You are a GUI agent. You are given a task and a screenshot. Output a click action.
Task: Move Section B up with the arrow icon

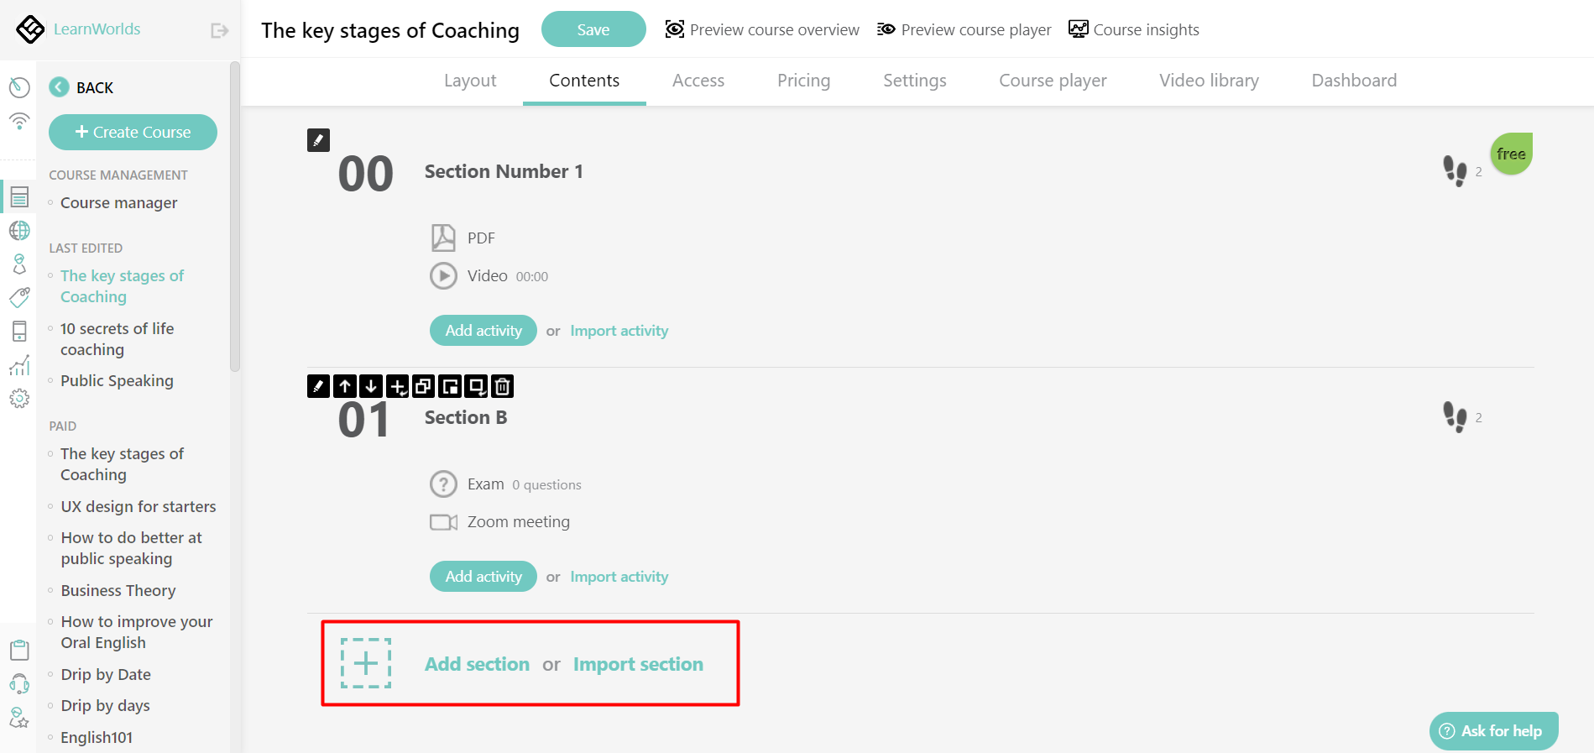(x=344, y=386)
